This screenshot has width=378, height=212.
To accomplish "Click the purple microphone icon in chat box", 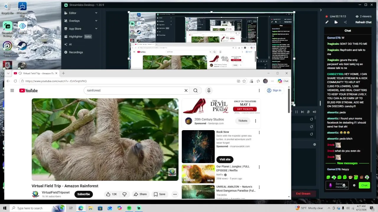I will click(330, 185).
